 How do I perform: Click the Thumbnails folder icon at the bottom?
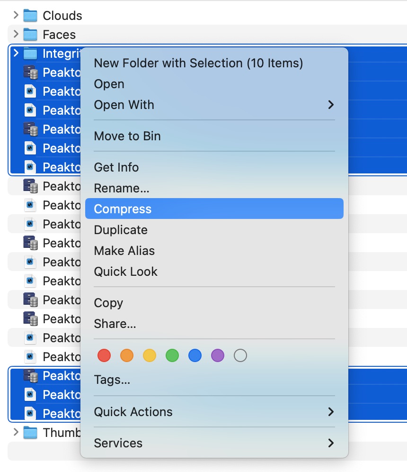click(x=30, y=432)
